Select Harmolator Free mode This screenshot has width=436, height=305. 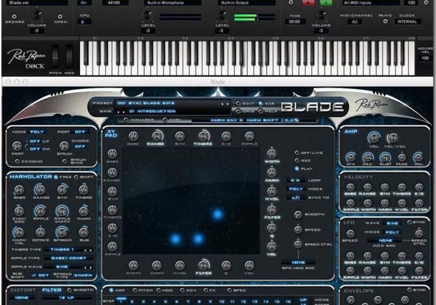[56, 177]
